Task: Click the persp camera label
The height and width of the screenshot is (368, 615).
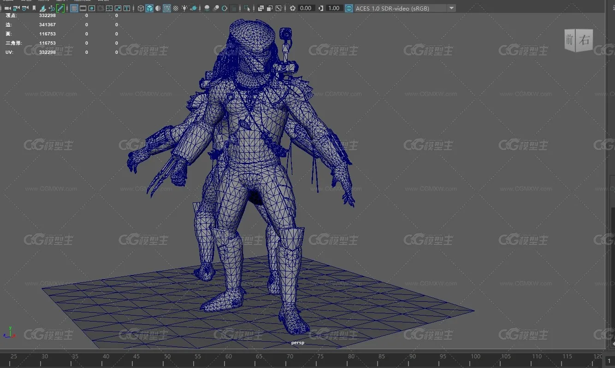Action: pyautogui.click(x=298, y=343)
